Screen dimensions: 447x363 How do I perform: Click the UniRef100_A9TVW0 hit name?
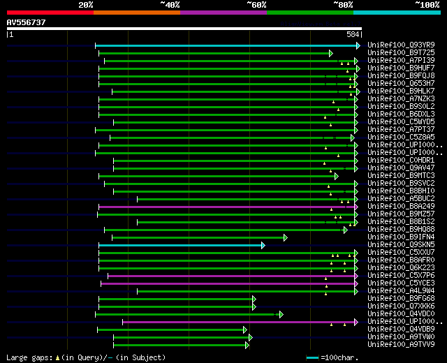tap(401, 337)
